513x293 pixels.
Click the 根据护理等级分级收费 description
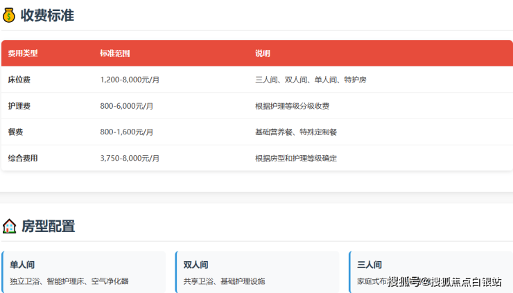coord(292,106)
